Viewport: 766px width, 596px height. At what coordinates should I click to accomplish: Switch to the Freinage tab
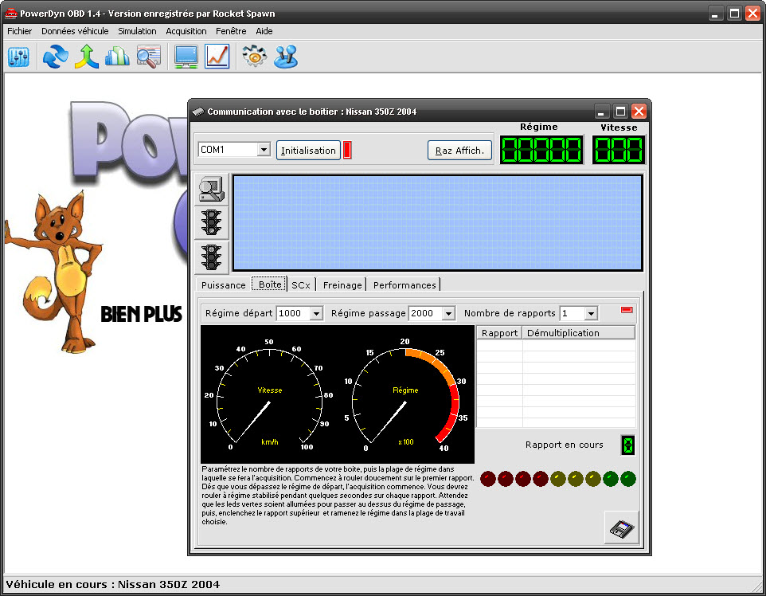pos(342,284)
